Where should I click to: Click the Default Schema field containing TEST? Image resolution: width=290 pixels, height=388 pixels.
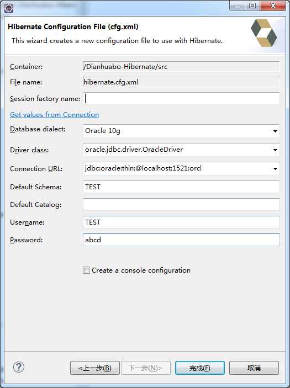click(182, 187)
